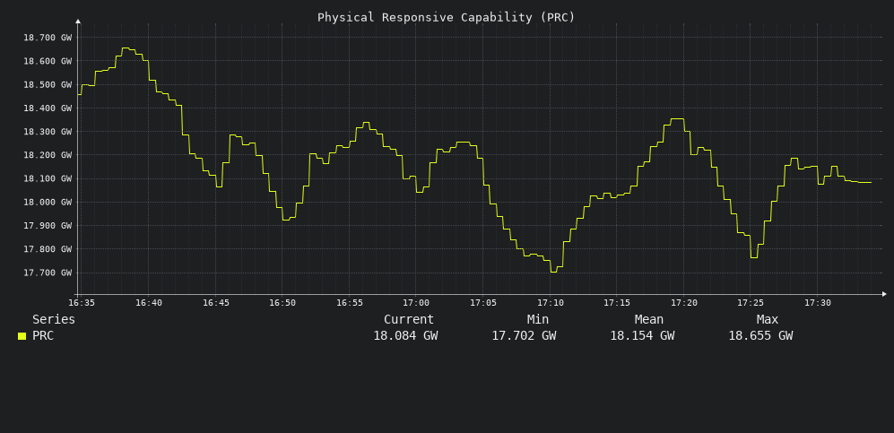Click the 17:30 time axis label
894x433 pixels.
coord(818,303)
